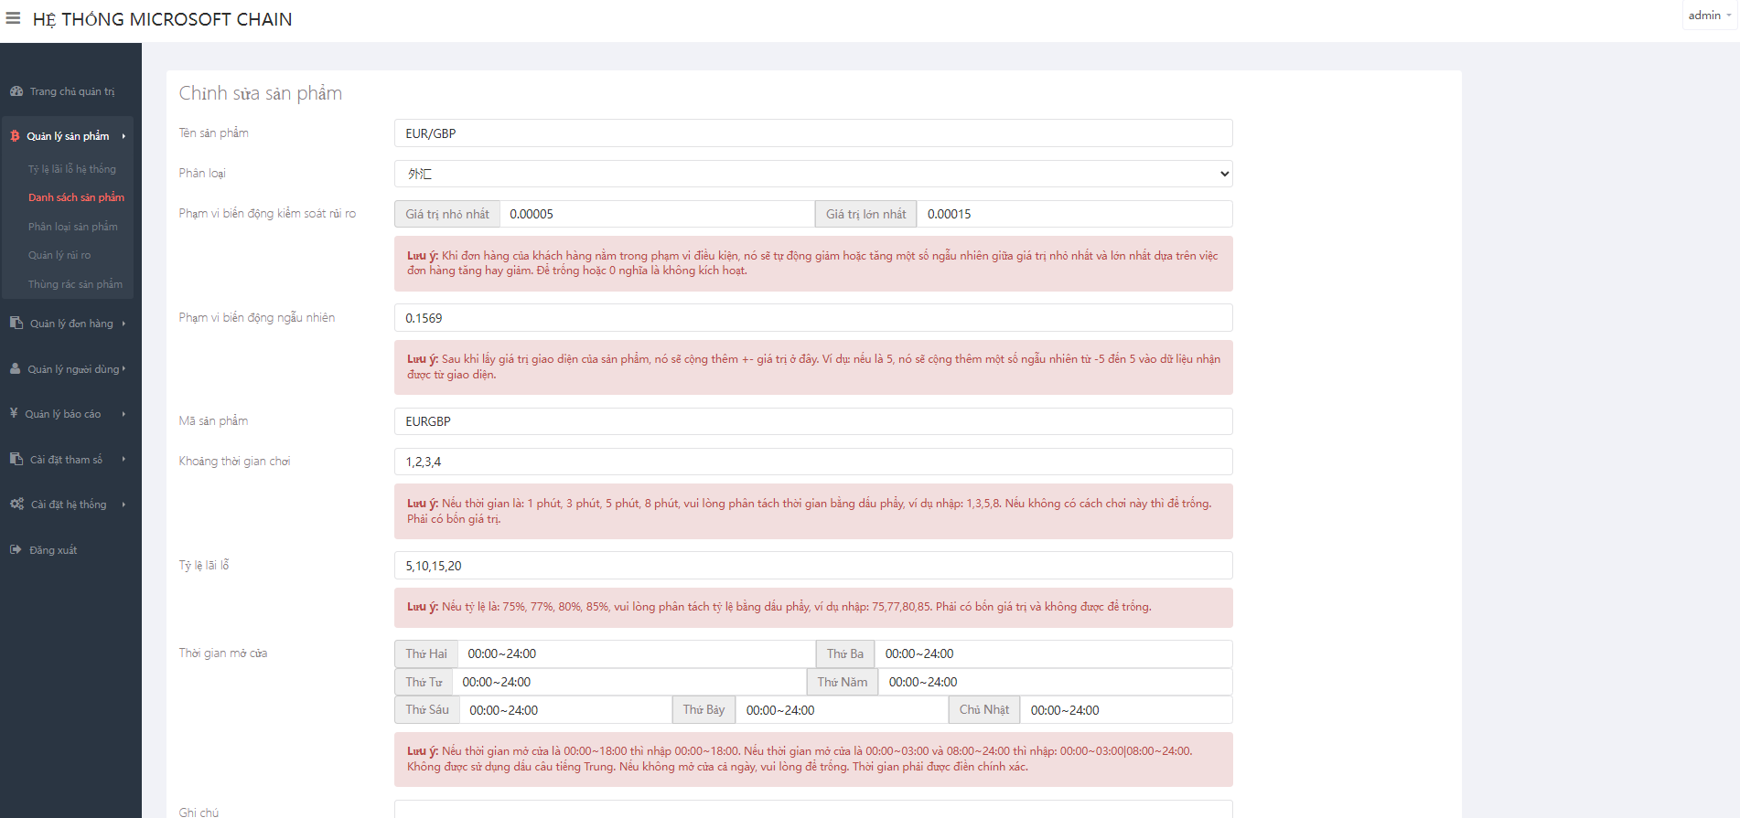Click the Thứ Hai opening hours field
Viewport: 1740px width, 818px height.
point(635,653)
